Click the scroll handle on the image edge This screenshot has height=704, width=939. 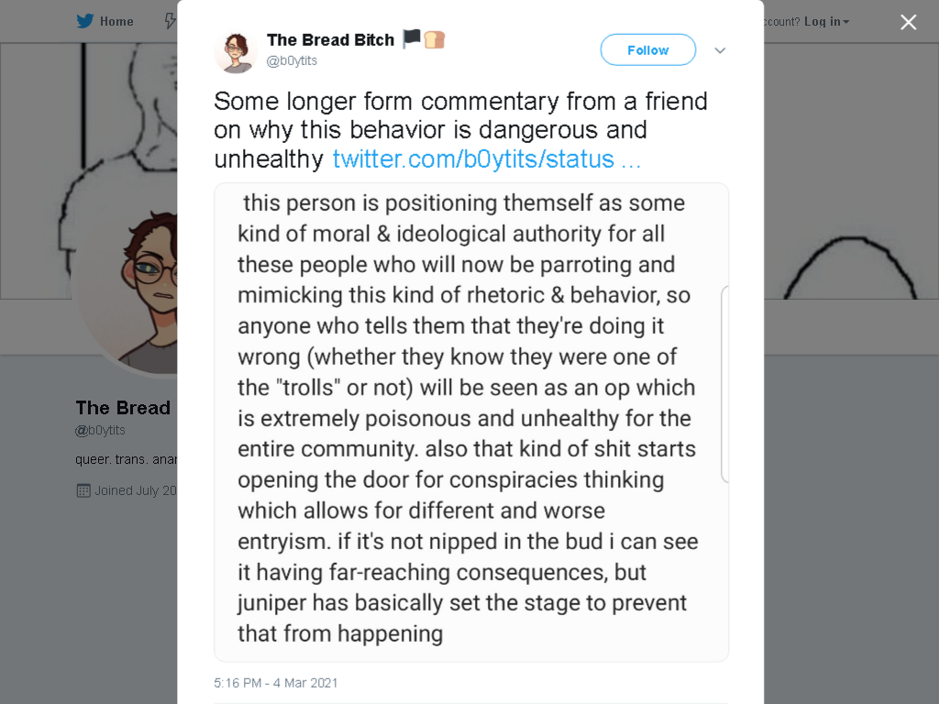coord(724,384)
